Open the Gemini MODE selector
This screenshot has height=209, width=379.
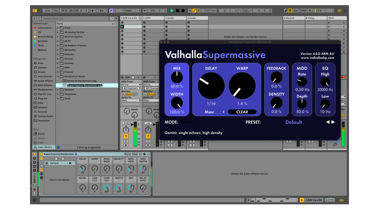188,122
